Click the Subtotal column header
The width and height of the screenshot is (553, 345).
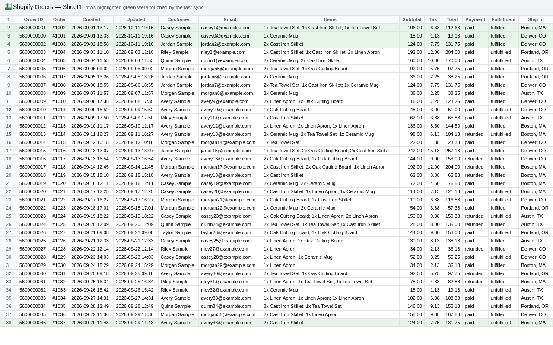pyautogui.click(x=412, y=19)
